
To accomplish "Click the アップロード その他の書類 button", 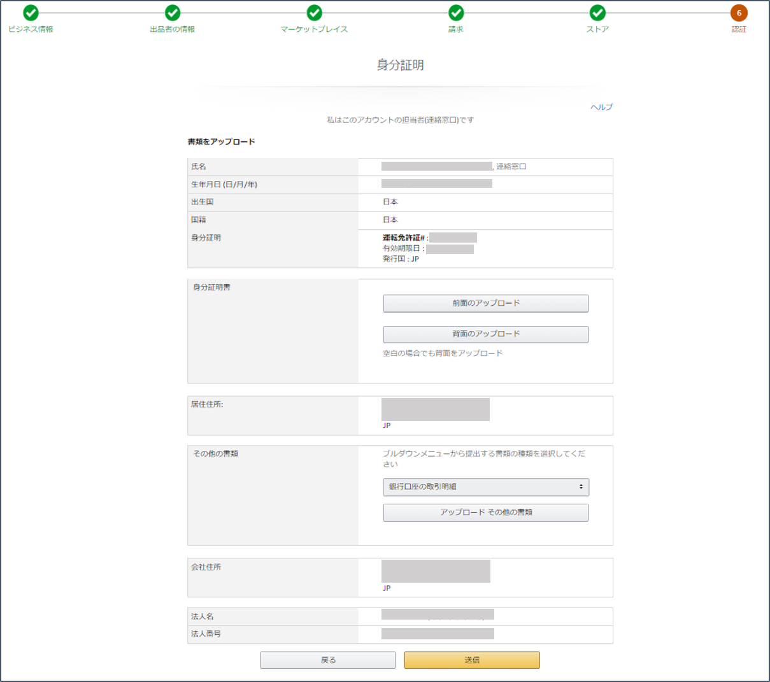I will pos(486,513).
